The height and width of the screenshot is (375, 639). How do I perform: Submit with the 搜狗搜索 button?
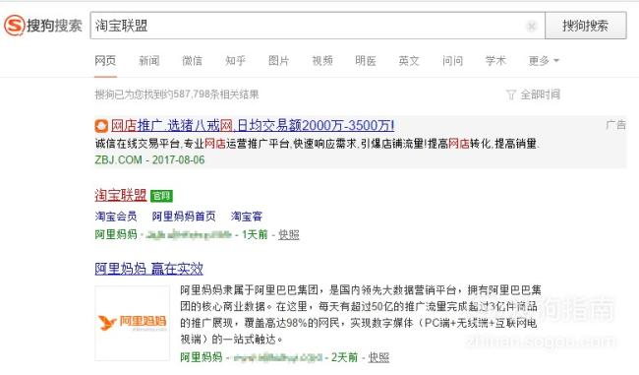(586, 26)
